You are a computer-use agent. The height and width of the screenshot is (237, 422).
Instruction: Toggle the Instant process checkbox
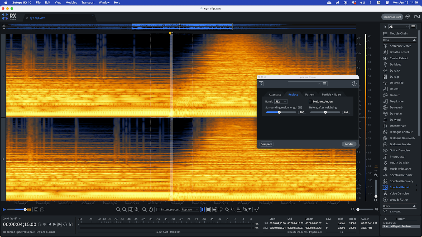pyautogui.click(x=158, y=210)
